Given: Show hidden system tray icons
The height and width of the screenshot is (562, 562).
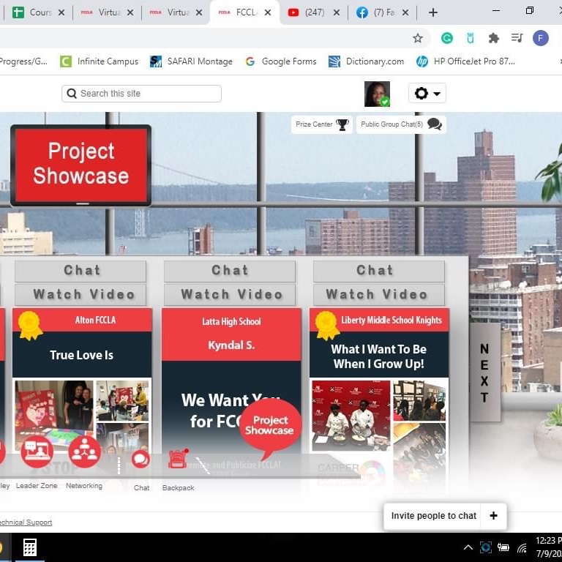Looking at the screenshot, I should click(468, 547).
